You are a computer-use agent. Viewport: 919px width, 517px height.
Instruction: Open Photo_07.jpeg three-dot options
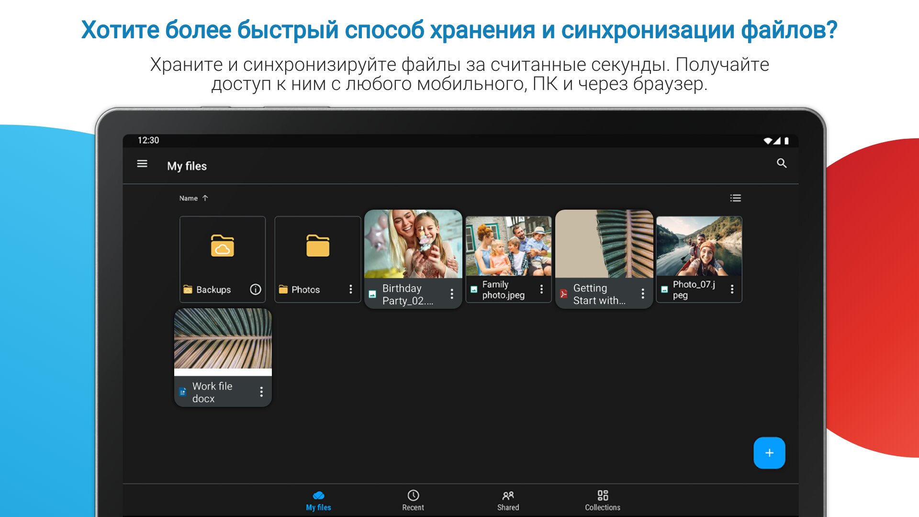(x=732, y=290)
